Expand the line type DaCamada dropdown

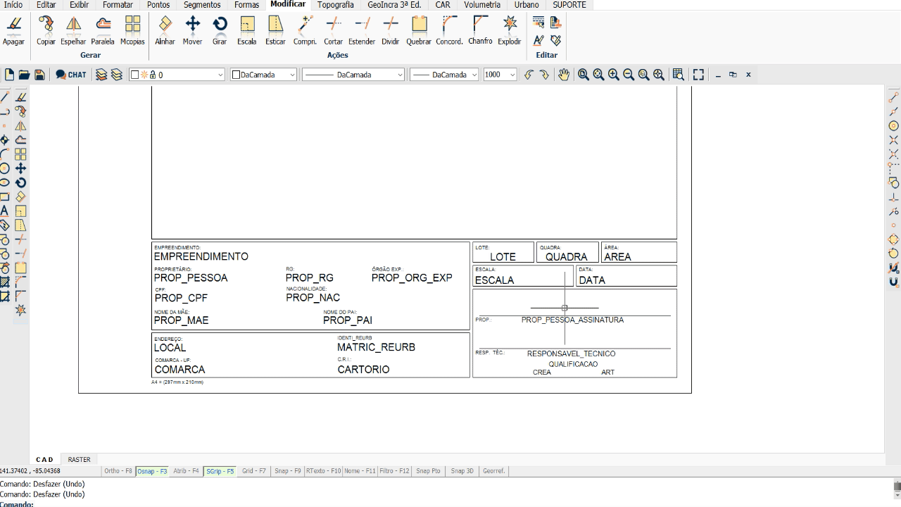tap(353, 75)
